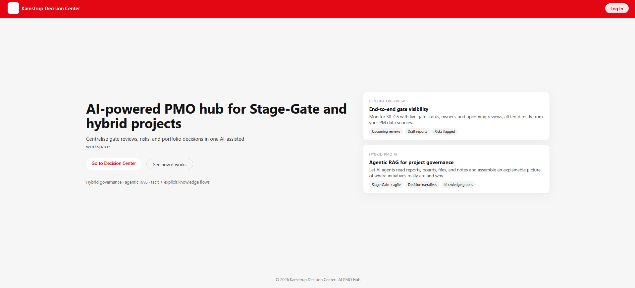Click the main AI-powered PMO hub heading

pyautogui.click(x=216, y=116)
